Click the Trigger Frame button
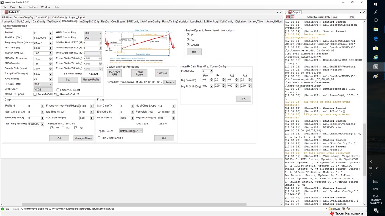The width and height of the screenshot is (385, 216). [x=139, y=73]
